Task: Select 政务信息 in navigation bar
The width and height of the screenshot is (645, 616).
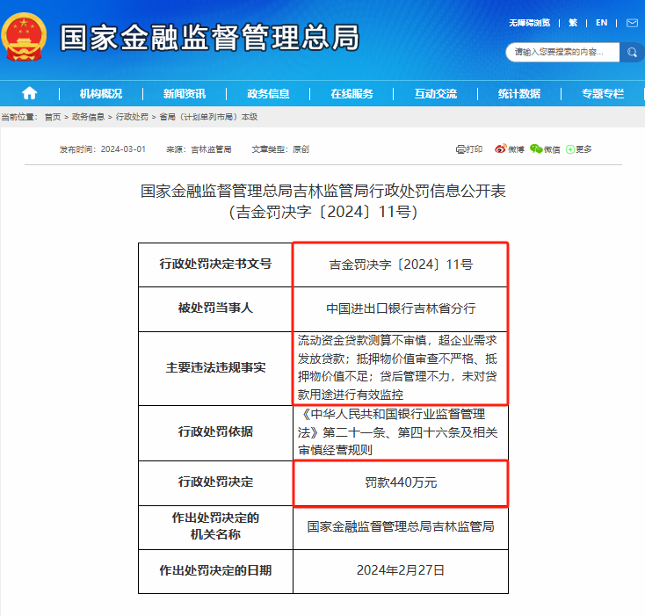Action: point(268,94)
